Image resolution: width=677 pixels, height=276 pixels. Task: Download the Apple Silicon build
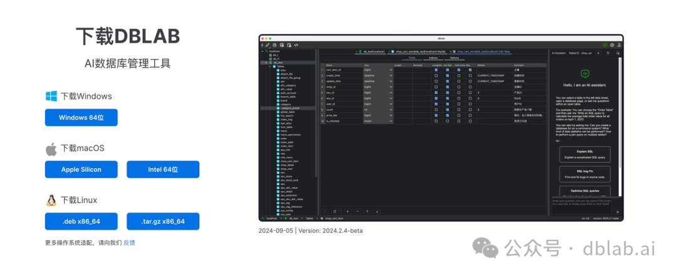point(81,169)
